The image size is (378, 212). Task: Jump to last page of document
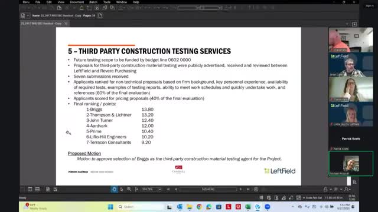[x=248, y=190]
